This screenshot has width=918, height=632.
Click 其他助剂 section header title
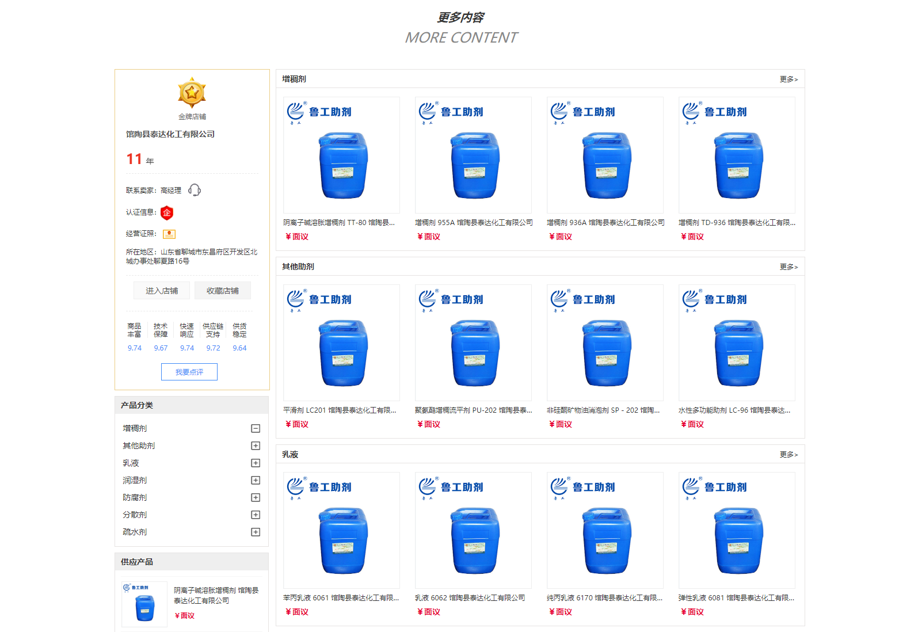click(298, 266)
